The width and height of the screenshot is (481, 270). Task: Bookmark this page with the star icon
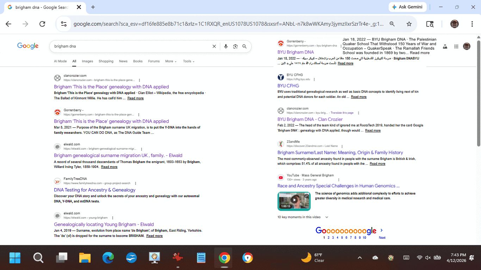point(409,24)
